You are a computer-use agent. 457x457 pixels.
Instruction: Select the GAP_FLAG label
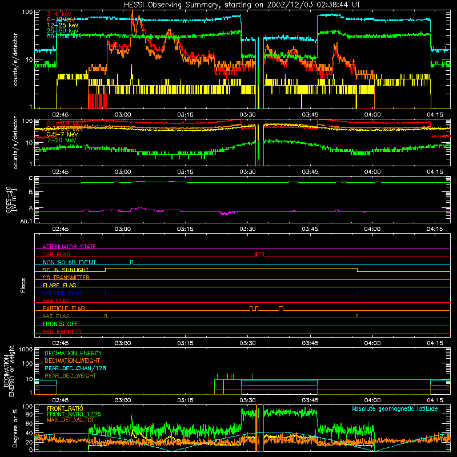tap(57, 254)
